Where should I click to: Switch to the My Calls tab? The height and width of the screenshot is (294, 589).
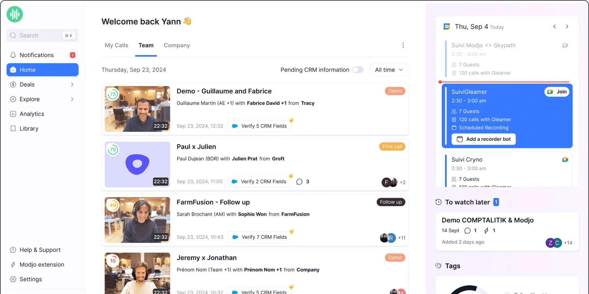click(x=116, y=46)
